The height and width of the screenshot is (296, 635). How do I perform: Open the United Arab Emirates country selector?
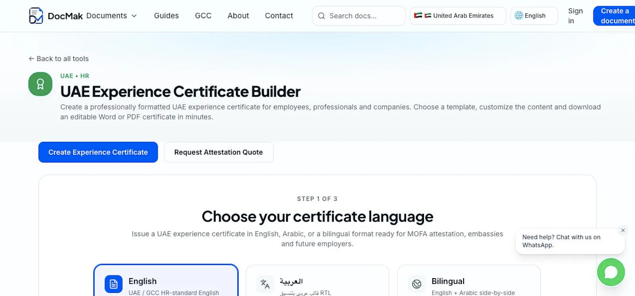point(458,16)
